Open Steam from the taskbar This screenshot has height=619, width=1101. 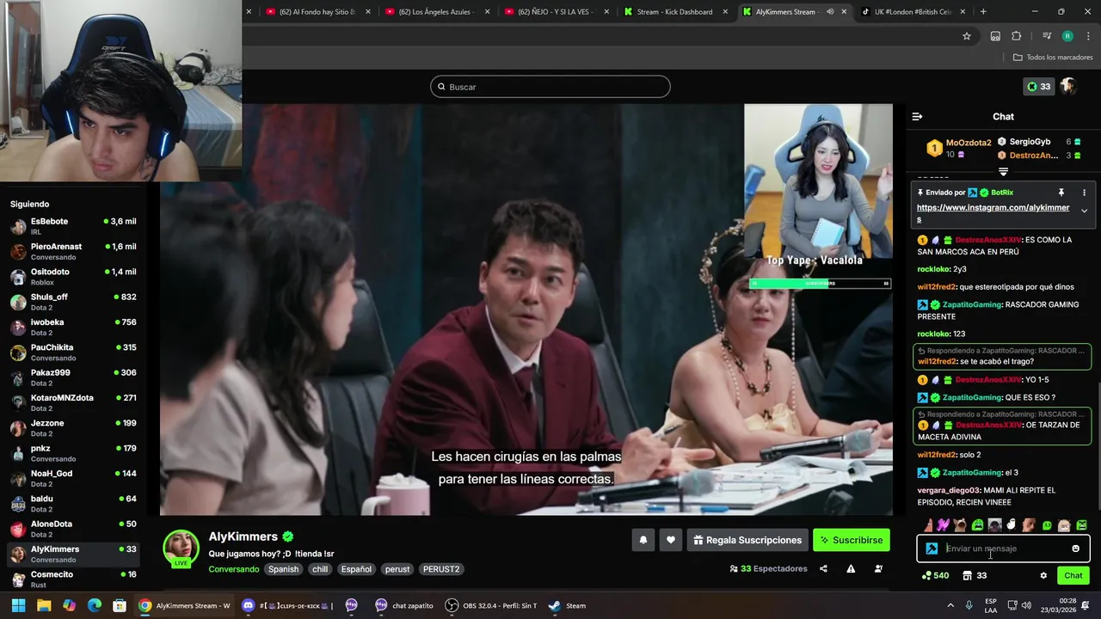point(568,605)
